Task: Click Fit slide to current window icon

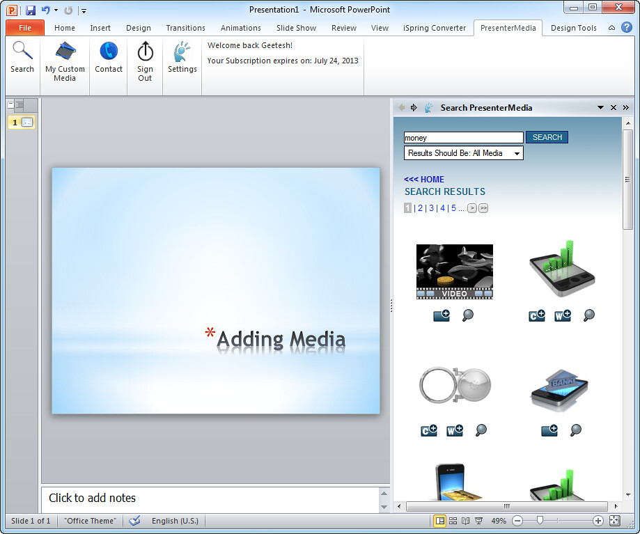Action: pos(614,521)
